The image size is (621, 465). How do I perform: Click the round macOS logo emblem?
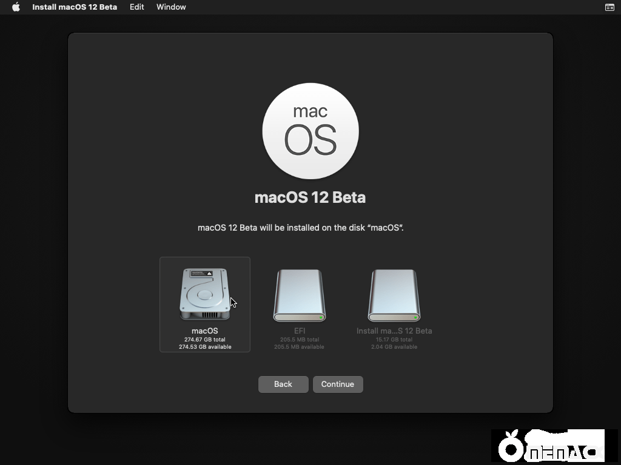click(310, 131)
